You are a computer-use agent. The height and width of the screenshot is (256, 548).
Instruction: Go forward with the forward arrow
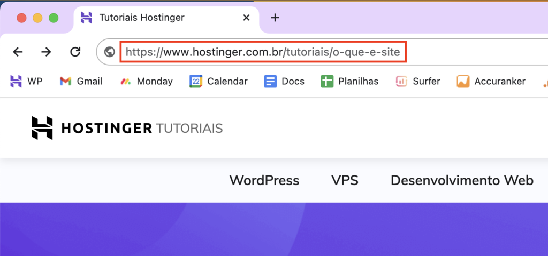click(46, 52)
